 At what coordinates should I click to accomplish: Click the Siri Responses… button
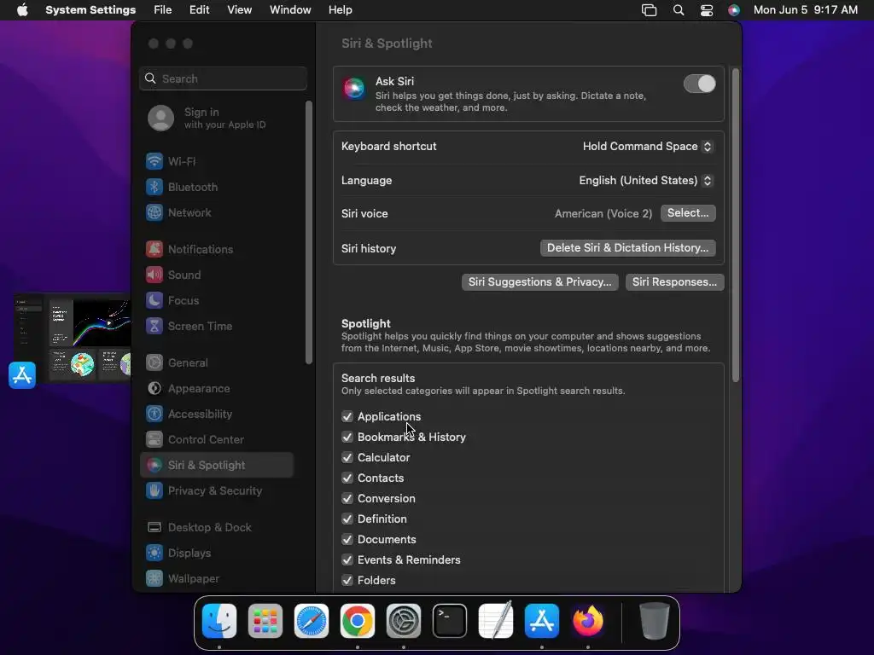click(x=674, y=281)
